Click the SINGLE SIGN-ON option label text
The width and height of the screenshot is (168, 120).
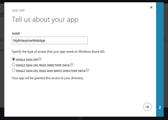pos(27,60)
